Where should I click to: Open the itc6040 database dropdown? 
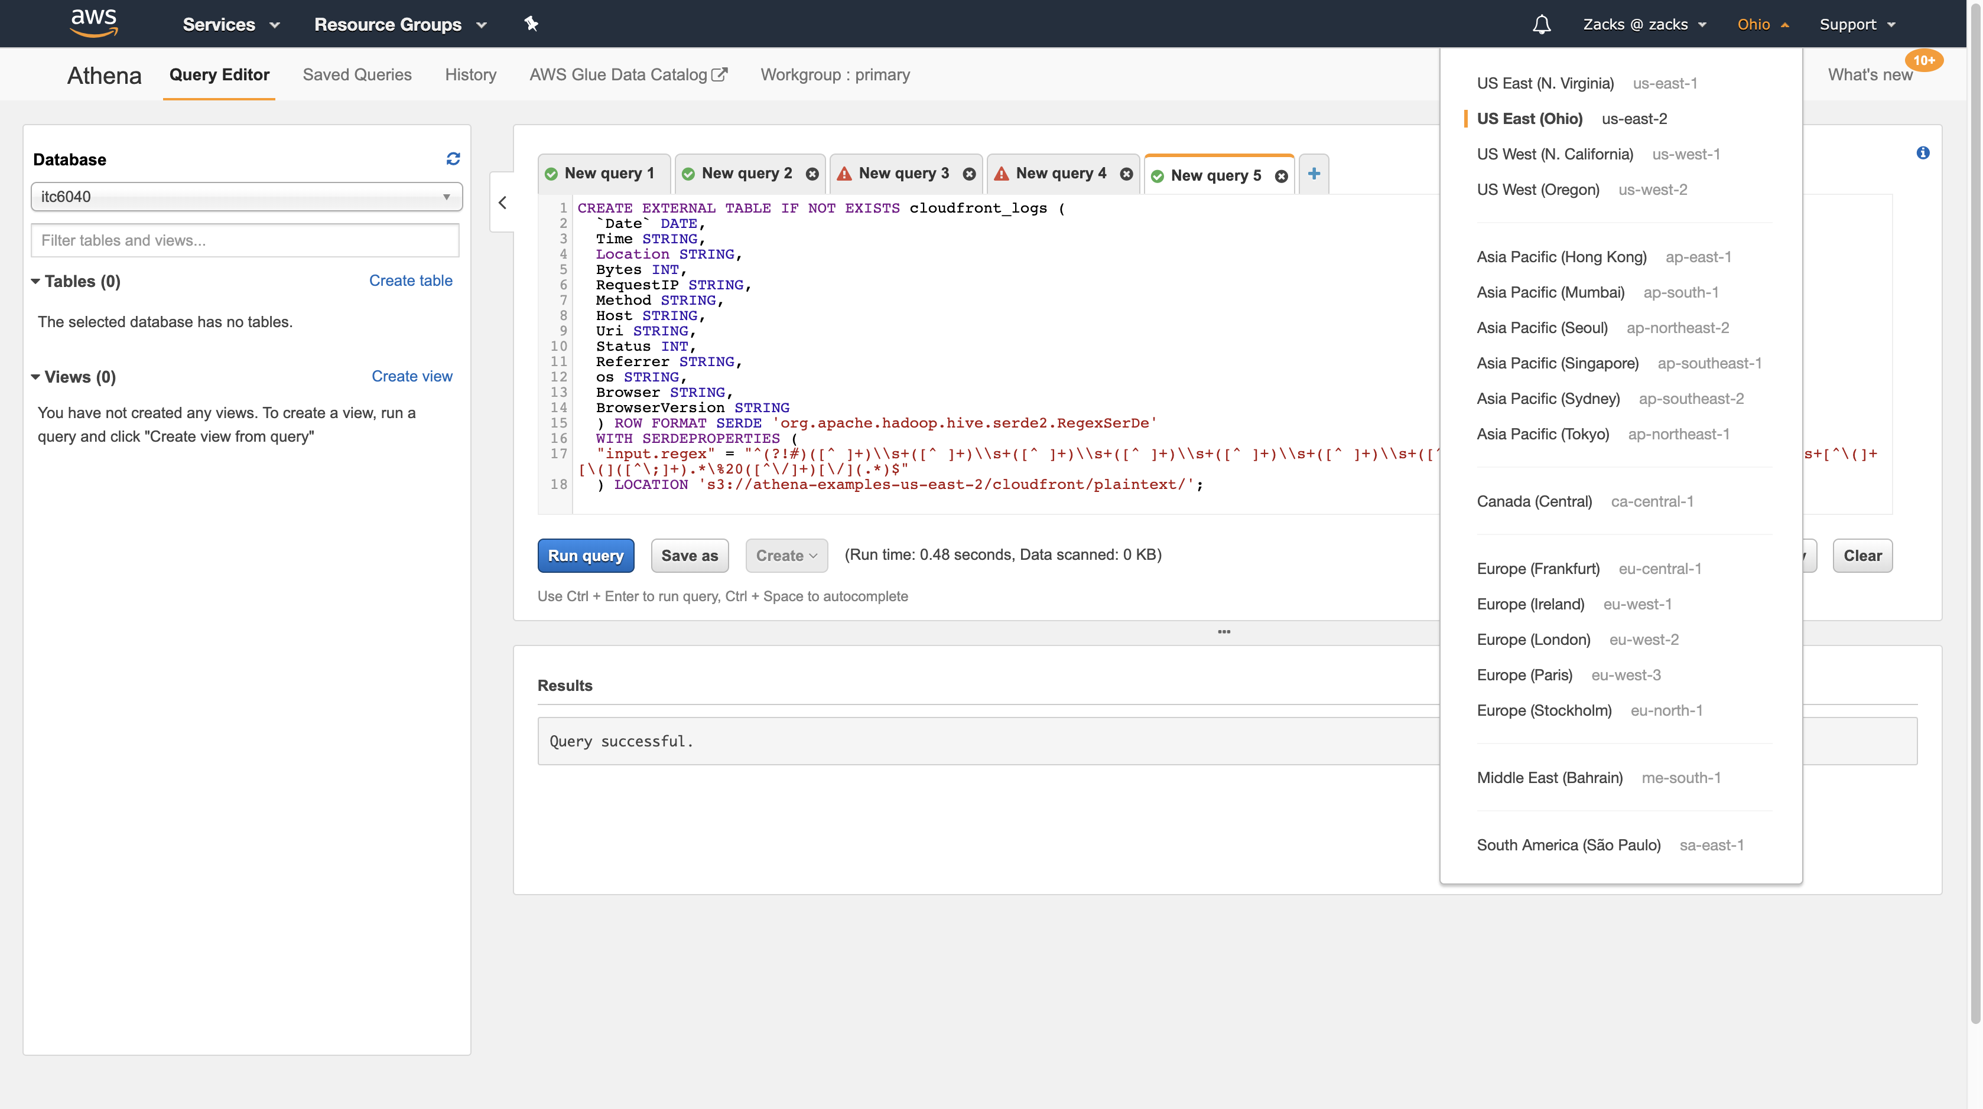[246, 197]
